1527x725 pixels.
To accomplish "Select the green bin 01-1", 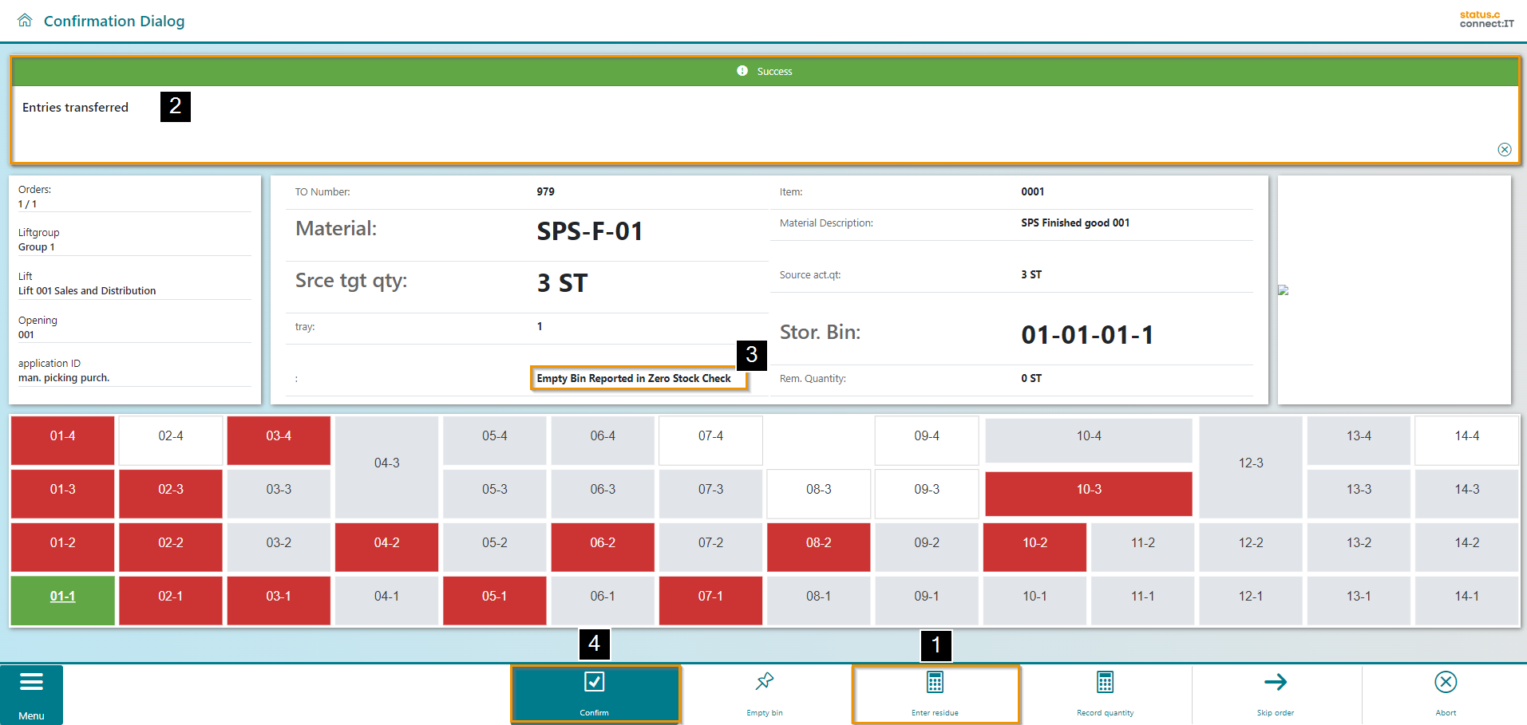I will [62, 597].
